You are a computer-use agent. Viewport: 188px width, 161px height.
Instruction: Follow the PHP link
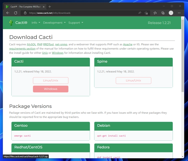[40, 44]
